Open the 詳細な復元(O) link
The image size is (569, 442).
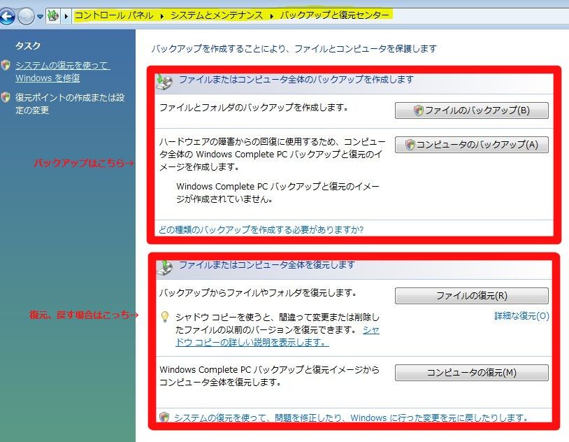522,315
